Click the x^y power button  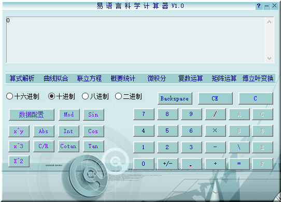pyautogui.click(x=19, y=131)
